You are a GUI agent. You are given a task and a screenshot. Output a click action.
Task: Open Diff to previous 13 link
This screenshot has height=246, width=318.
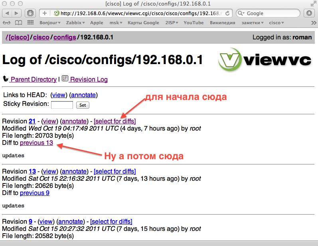(x=36, y=143)
